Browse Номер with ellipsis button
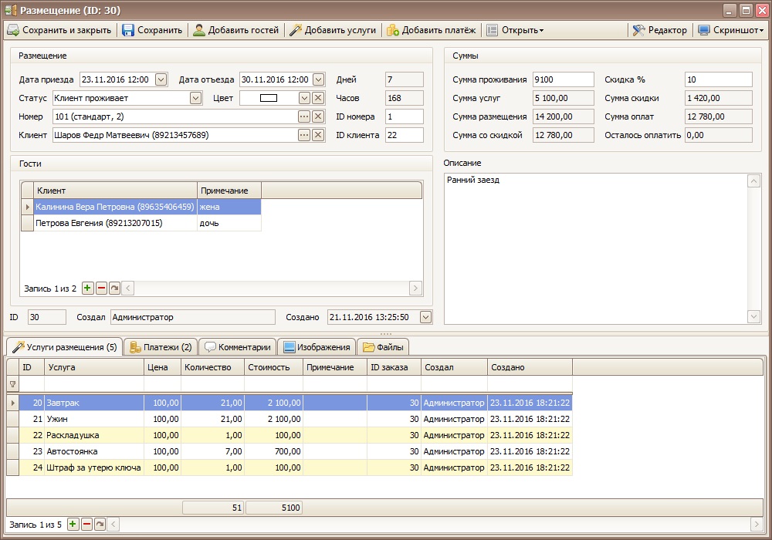772x540 pixels. pyautogui.click(x=304, y=116)
